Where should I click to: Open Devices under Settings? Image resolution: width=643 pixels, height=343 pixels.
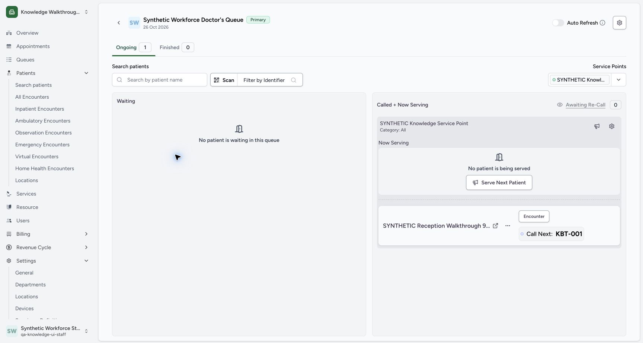tap(25, 308)
